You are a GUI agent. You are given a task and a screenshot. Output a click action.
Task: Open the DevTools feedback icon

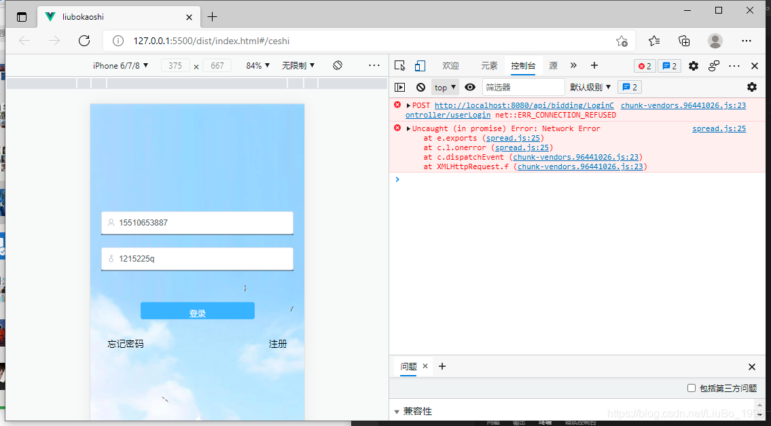pos(714,66)
